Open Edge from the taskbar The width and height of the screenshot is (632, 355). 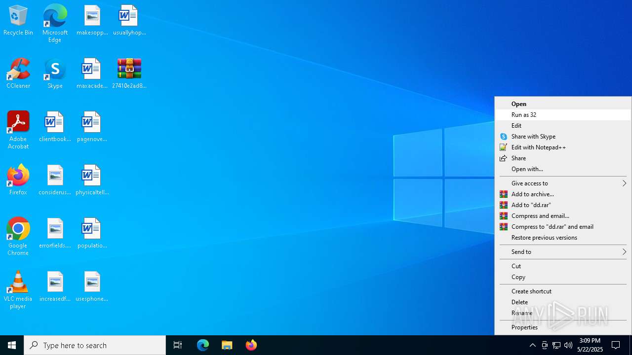coord(203,345)
